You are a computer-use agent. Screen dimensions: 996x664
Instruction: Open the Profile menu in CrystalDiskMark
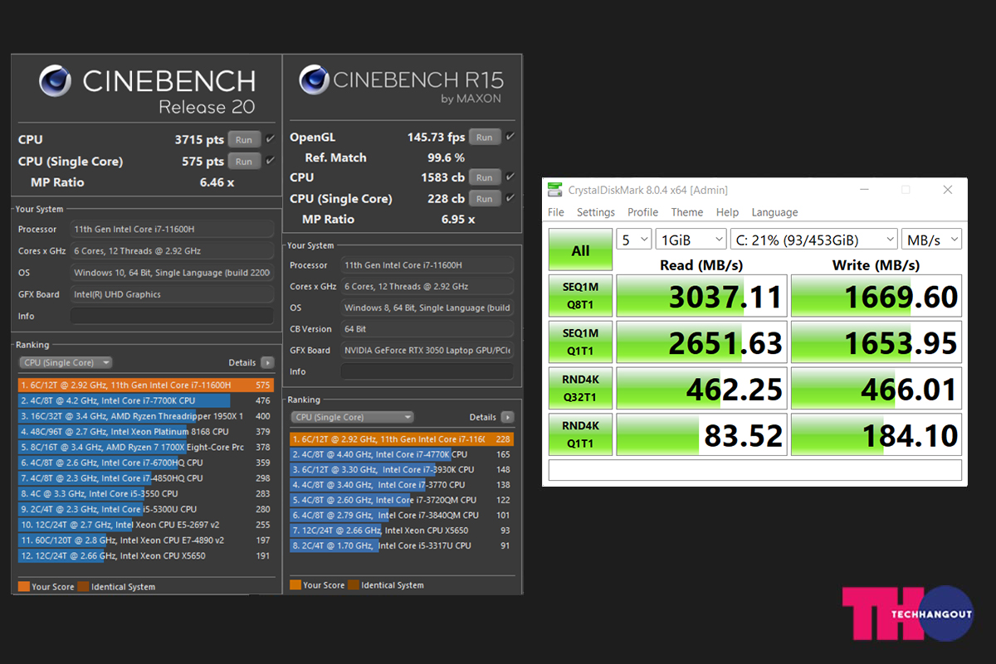[643, 212]
